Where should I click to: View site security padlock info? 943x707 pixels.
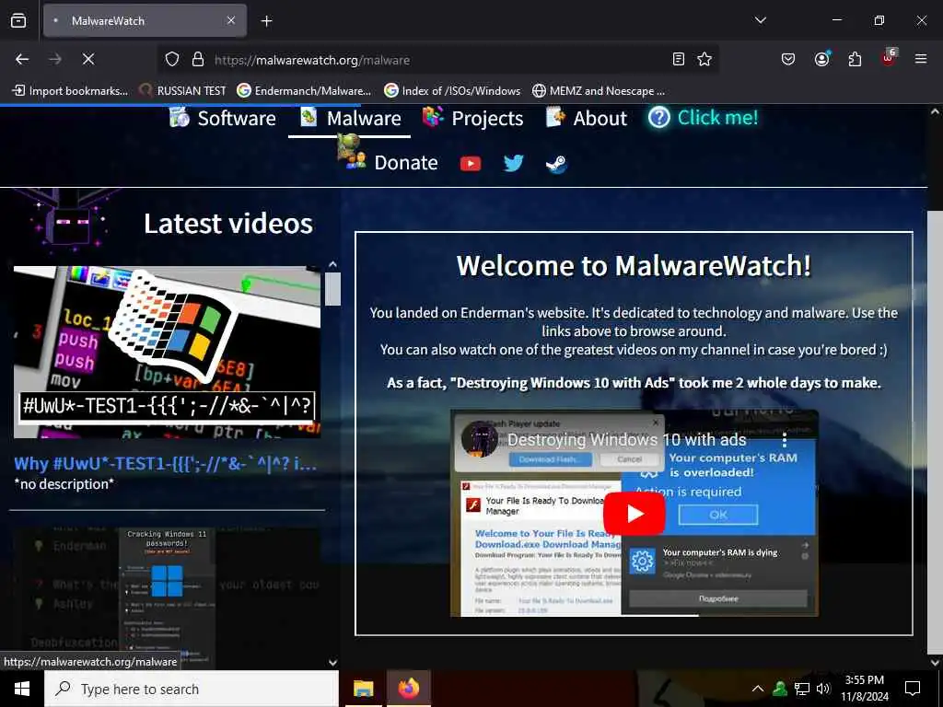pyautogui.click(x=198, y=60)
